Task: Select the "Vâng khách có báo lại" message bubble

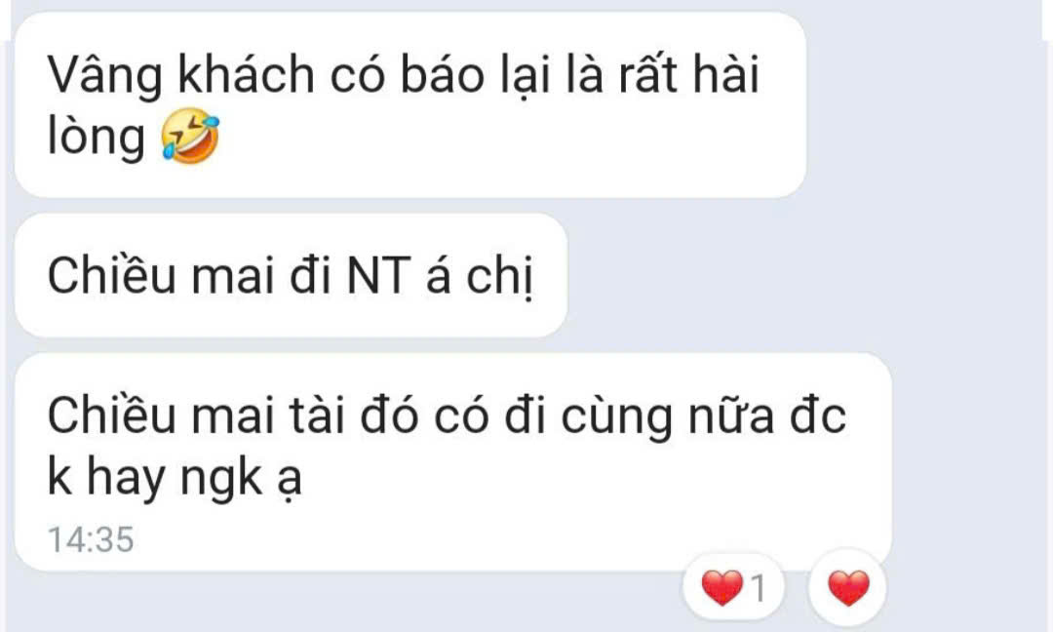Action: [409, 105]
